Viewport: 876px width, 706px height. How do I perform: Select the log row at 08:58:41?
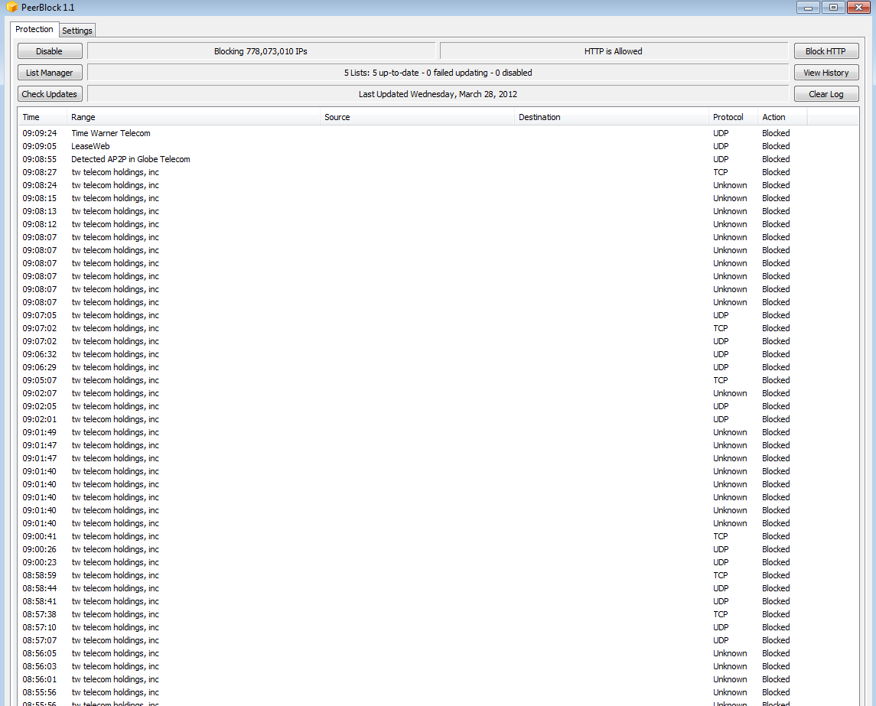point(438,601)
